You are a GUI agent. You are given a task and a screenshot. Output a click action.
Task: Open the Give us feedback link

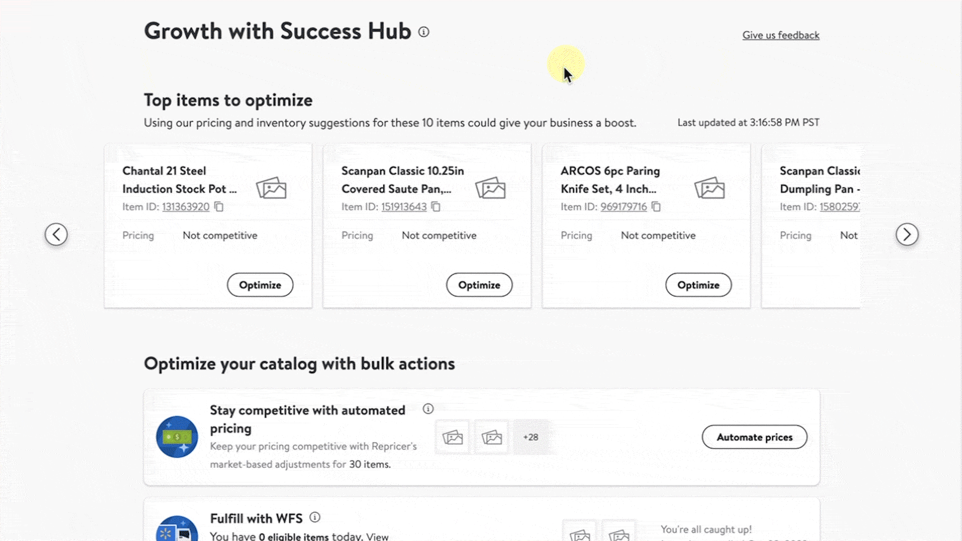(x=781, y=35)
